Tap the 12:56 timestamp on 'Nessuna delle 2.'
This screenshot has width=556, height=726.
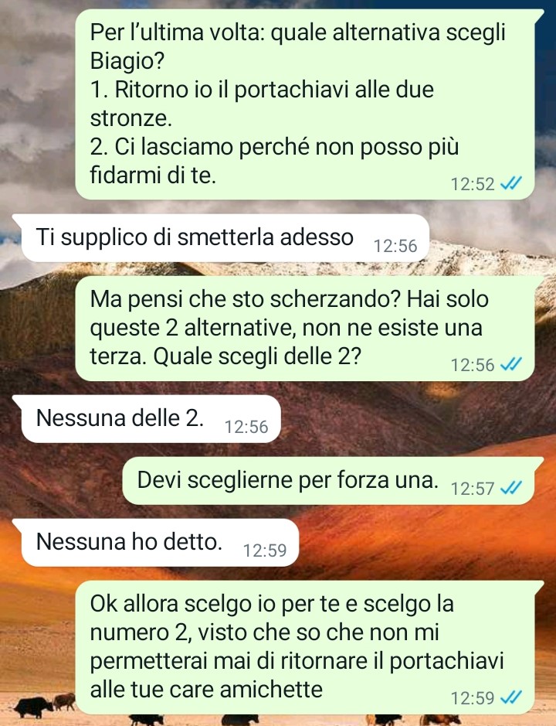(x=246, y=427)
